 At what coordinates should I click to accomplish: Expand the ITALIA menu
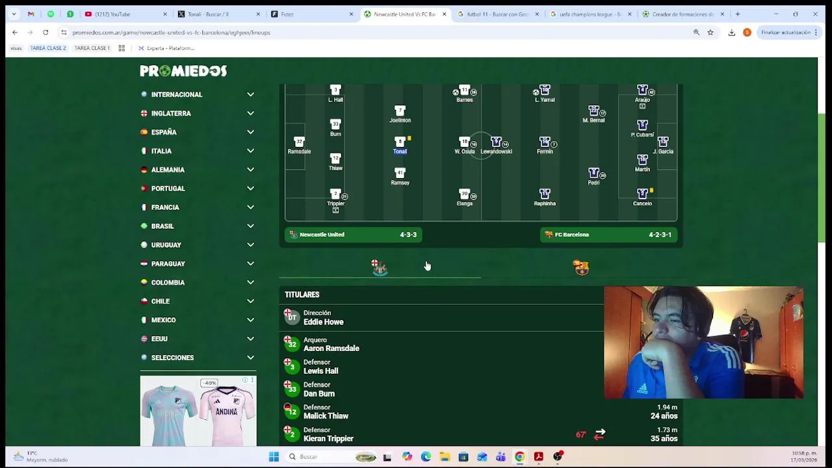click(x=198, y=151)
